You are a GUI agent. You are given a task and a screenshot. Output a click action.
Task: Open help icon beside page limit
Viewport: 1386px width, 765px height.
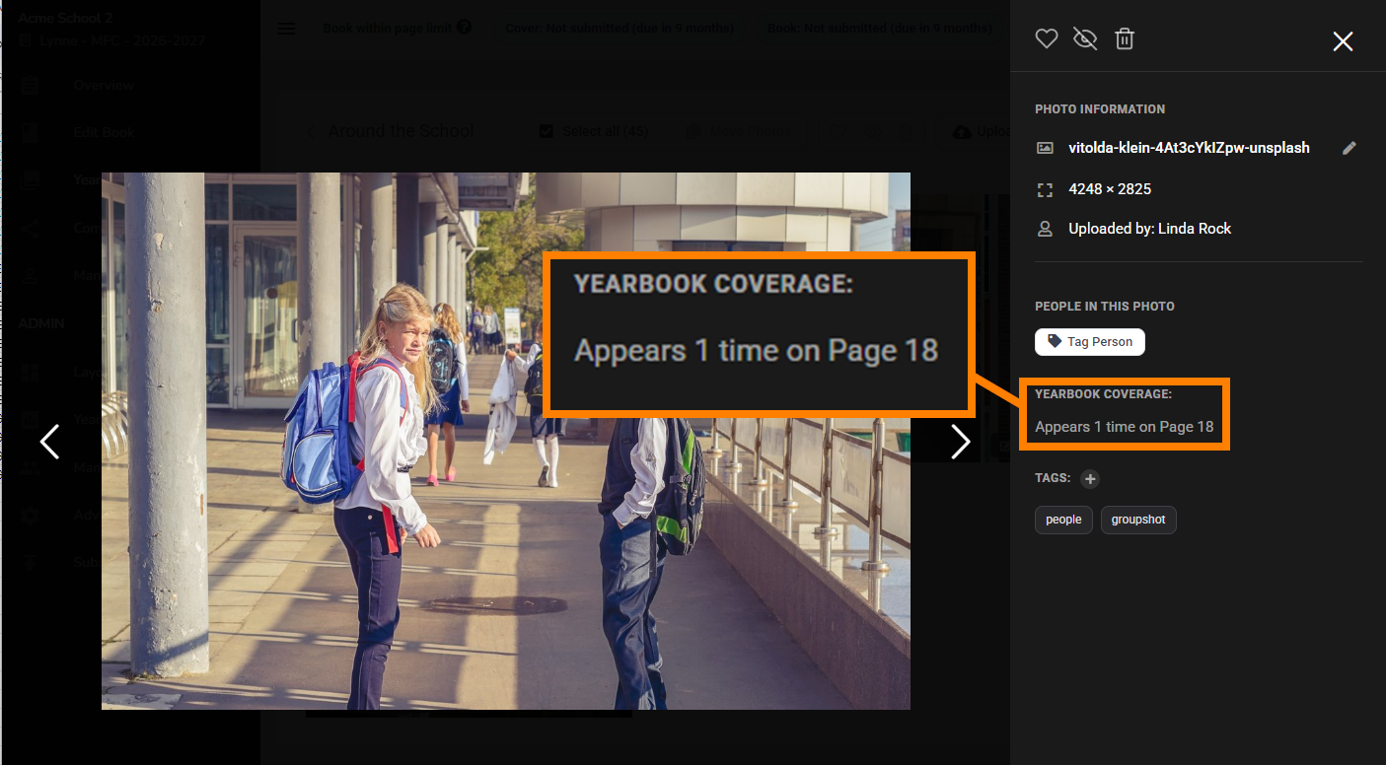464,28
